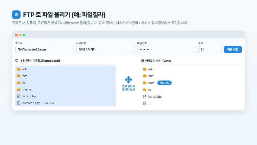Select common.php file icon in local pane
Viewport: 257px width, 145px height.
tap(19, 103)
